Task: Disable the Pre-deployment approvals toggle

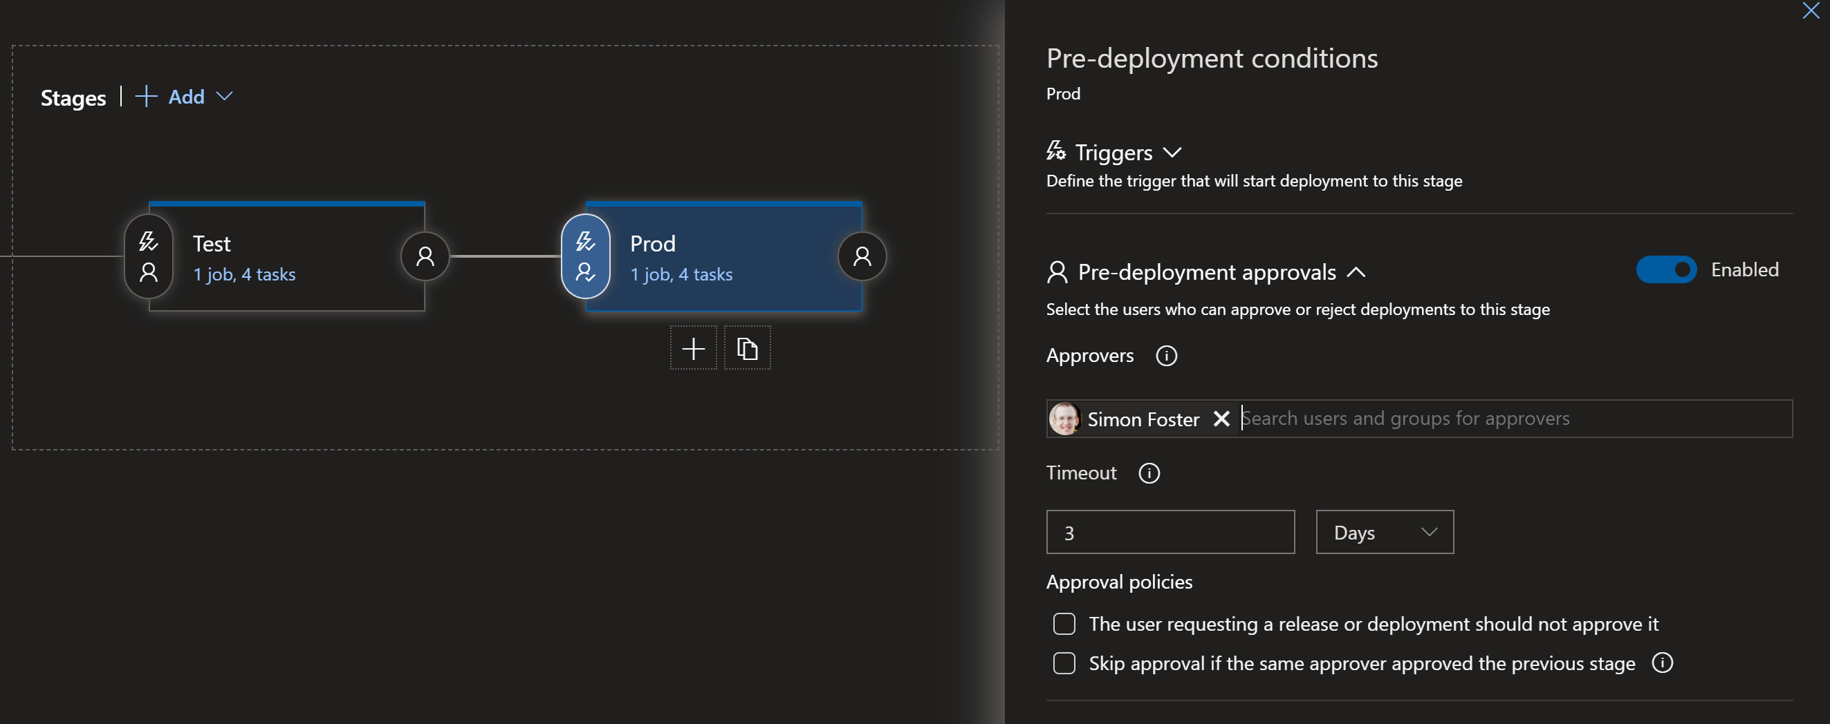Action: pos(1666,269)
